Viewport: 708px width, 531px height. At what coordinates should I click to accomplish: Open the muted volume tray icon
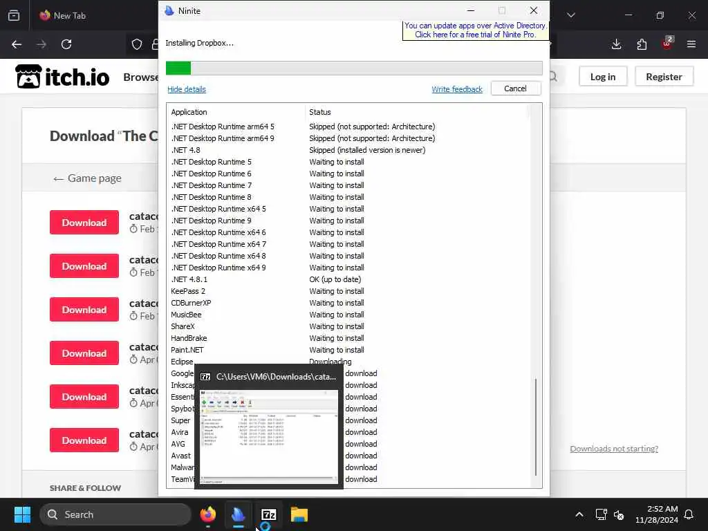[619, 514]
